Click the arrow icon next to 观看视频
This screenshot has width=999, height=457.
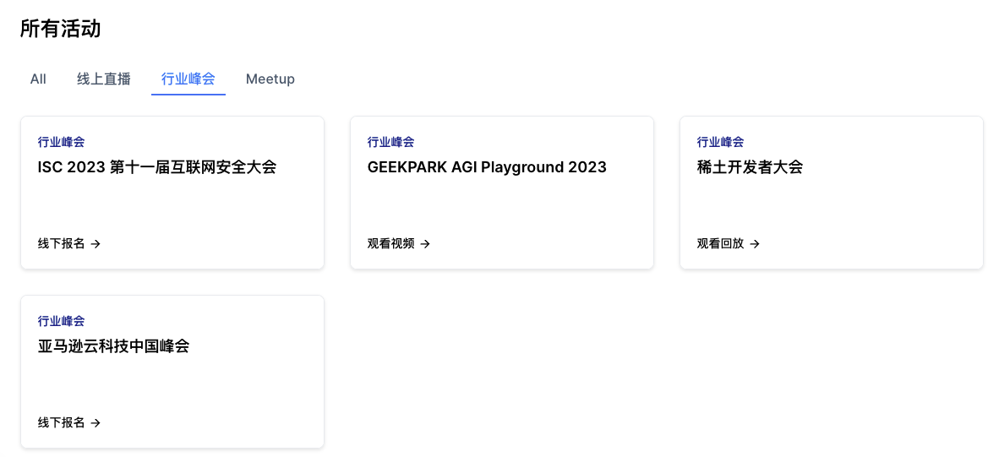(x=426, y=244)
